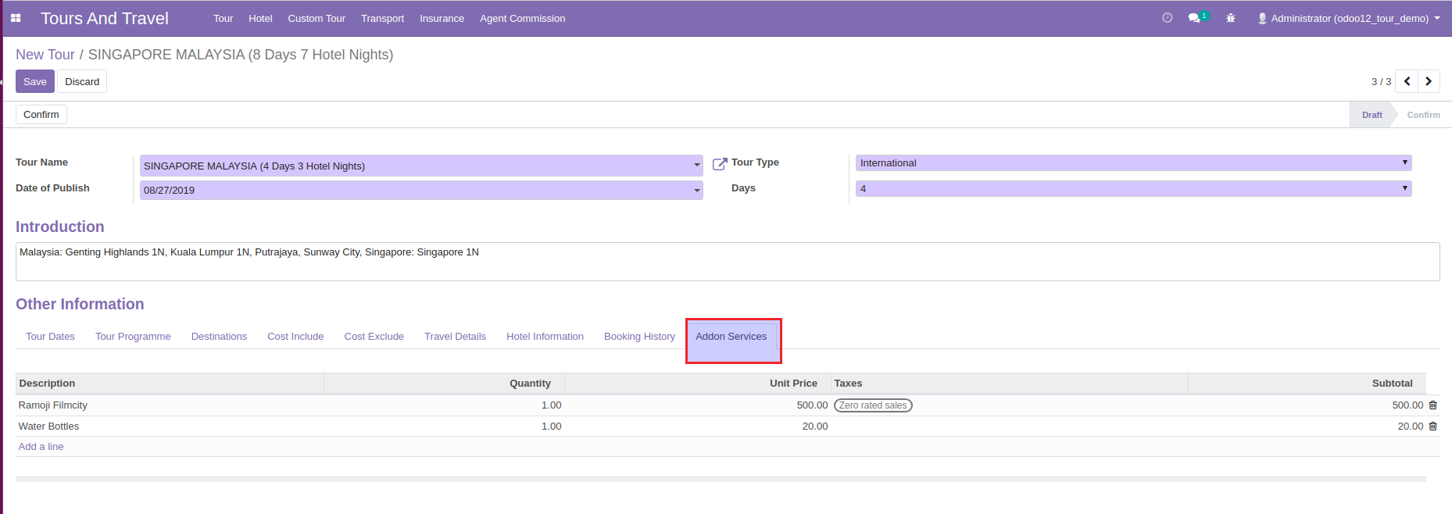
Task: Click the Confirm action button
Action: click(41, 114)
